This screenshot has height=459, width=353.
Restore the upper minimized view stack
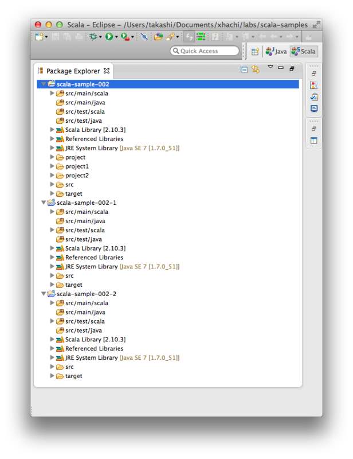click(x=314, y=73)
